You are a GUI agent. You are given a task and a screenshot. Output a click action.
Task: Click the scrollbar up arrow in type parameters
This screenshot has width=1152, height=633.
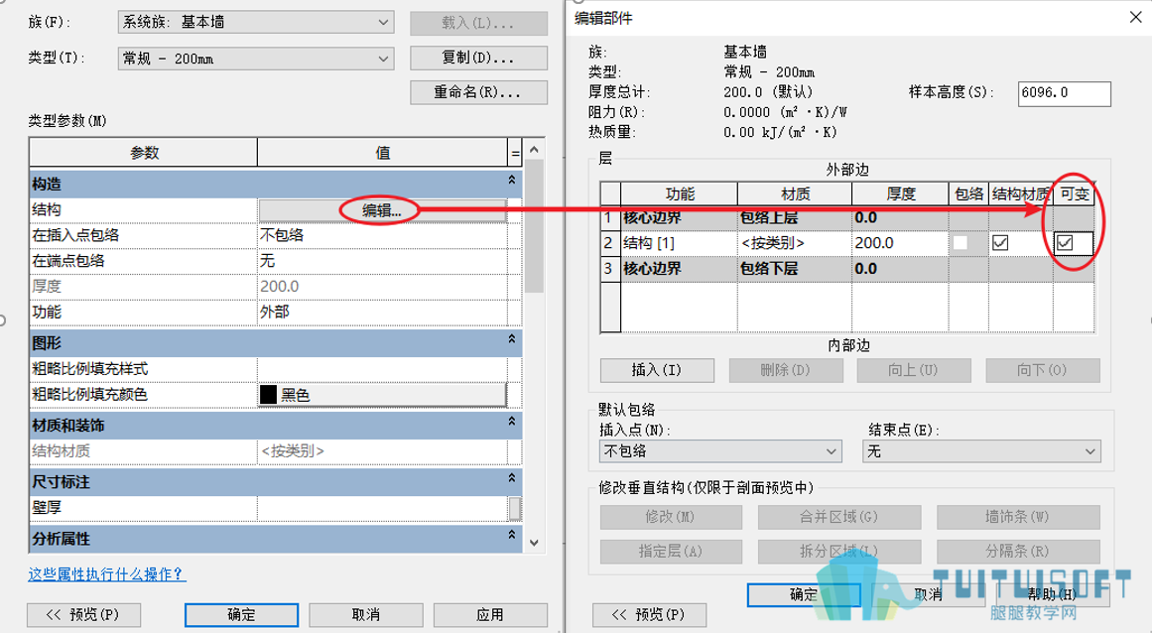[534, 150]
